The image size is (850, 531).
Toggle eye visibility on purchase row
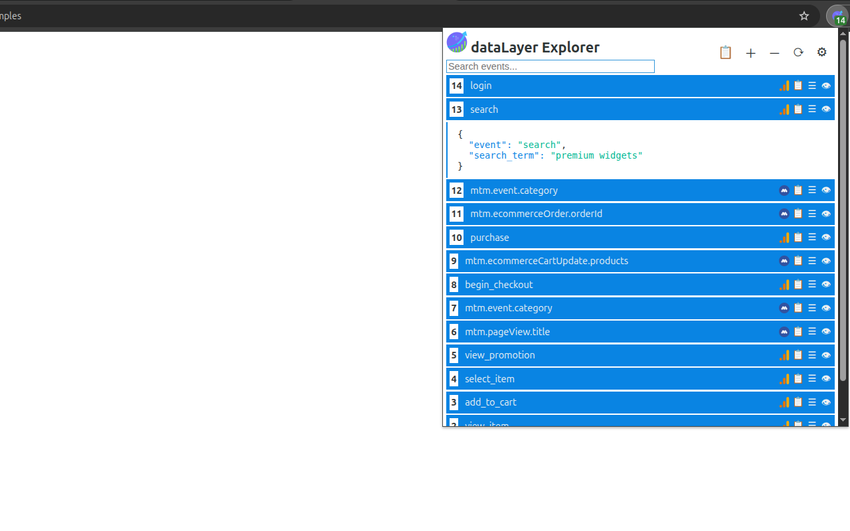coord(826,238)
